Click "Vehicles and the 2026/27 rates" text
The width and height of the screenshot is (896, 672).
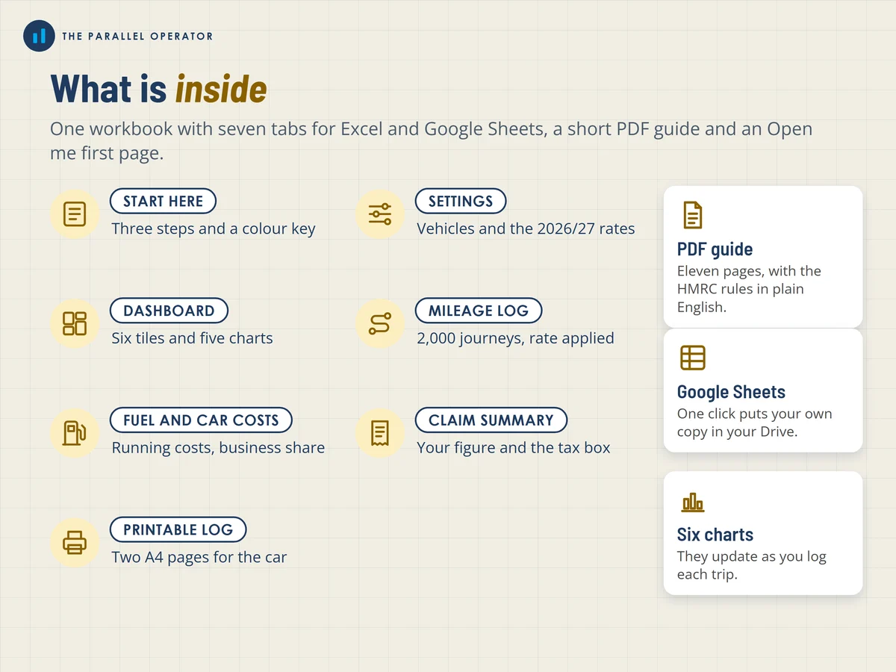(526, 228)
